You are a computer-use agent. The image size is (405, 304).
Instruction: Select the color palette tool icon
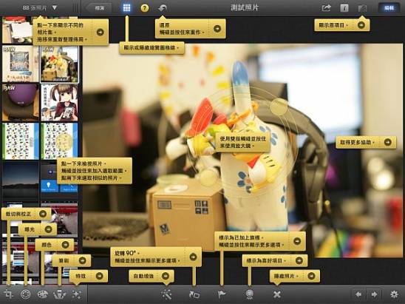(43, 294)
